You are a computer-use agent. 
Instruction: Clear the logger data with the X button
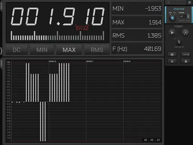pos(186,32)
